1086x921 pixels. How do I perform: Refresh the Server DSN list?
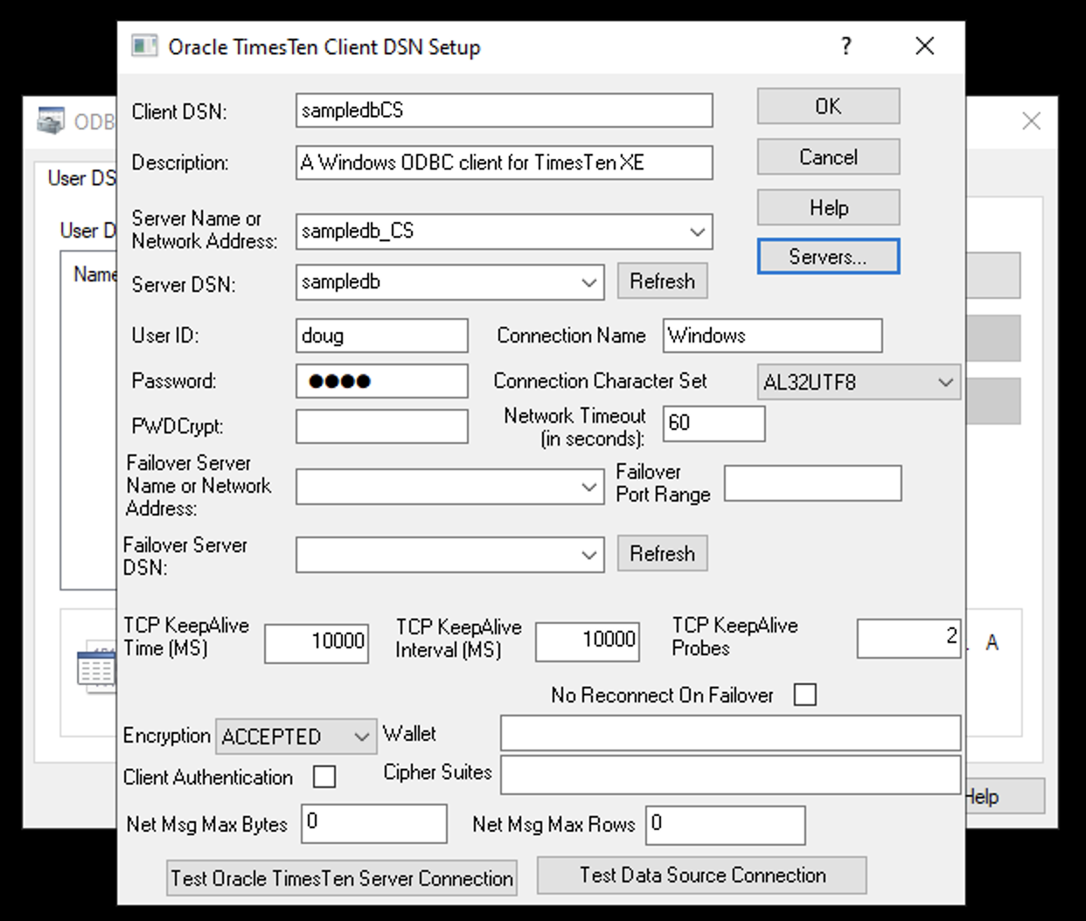[x=662, y=280]
